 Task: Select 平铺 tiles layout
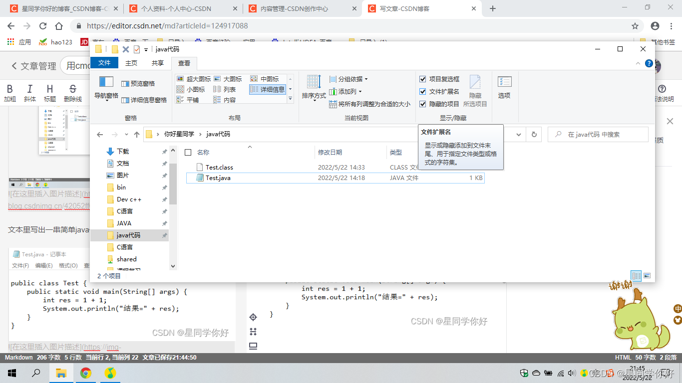coord(188,100)
